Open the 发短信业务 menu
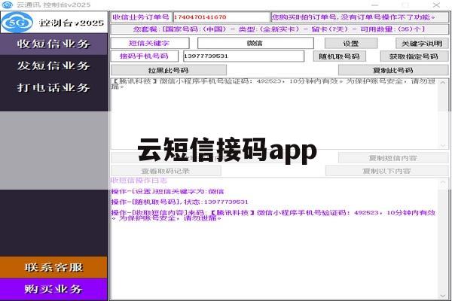 point(53,65)
